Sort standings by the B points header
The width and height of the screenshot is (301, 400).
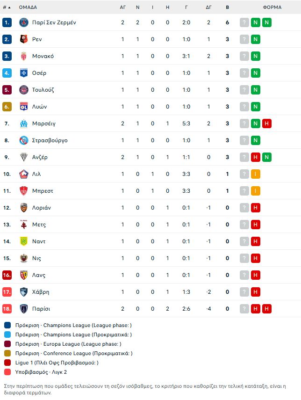227,7
